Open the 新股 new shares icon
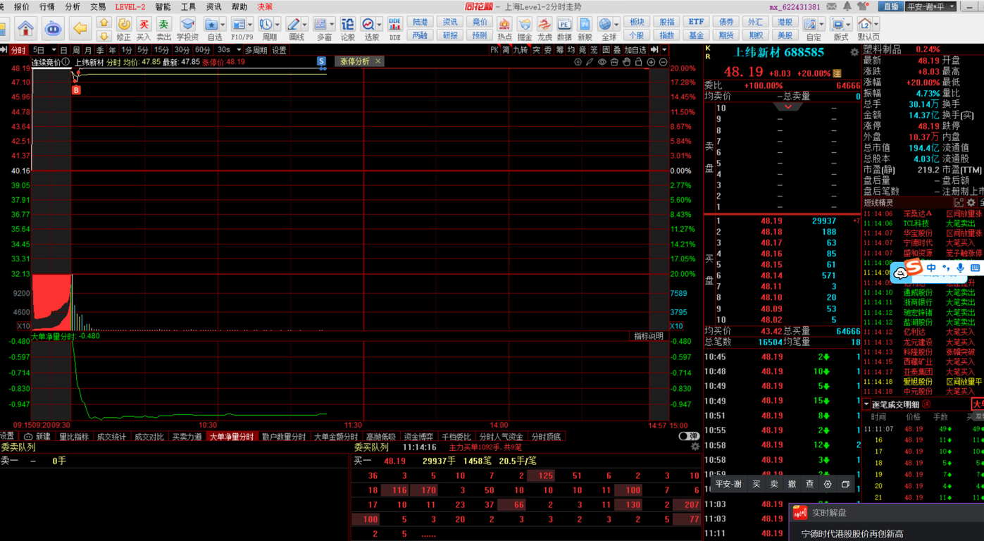Image resolution: width=984 pixels, height=541 pixels. [x=585, y=28]
